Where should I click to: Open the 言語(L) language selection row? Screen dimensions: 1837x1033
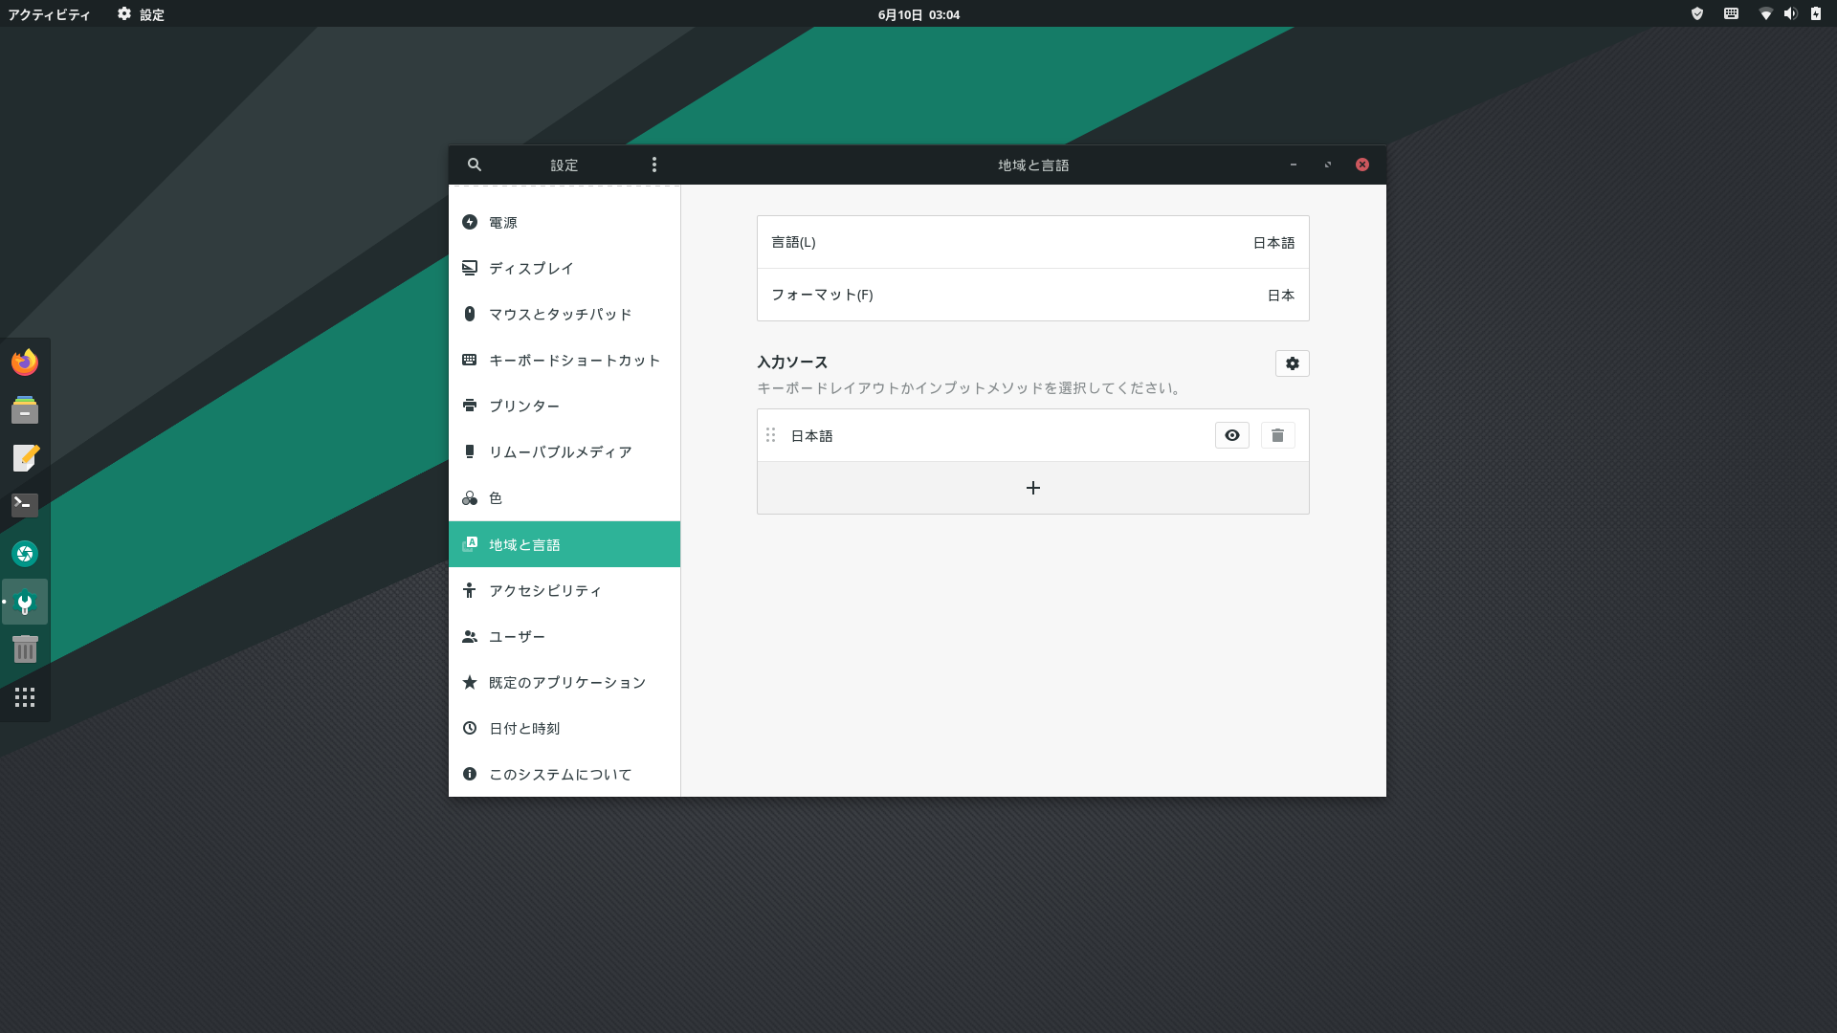1032,242
